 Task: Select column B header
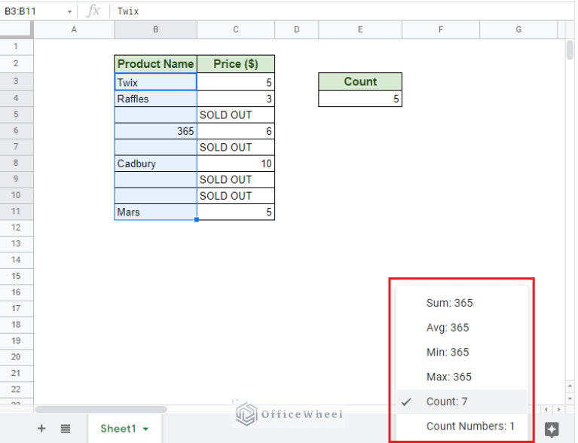point(155,29)
